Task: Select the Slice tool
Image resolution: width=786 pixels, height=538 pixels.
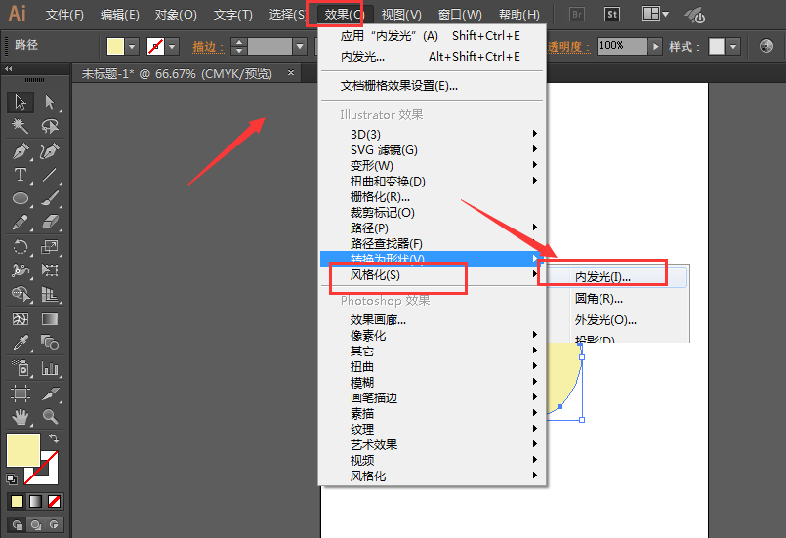Action: tap(50, 393)
